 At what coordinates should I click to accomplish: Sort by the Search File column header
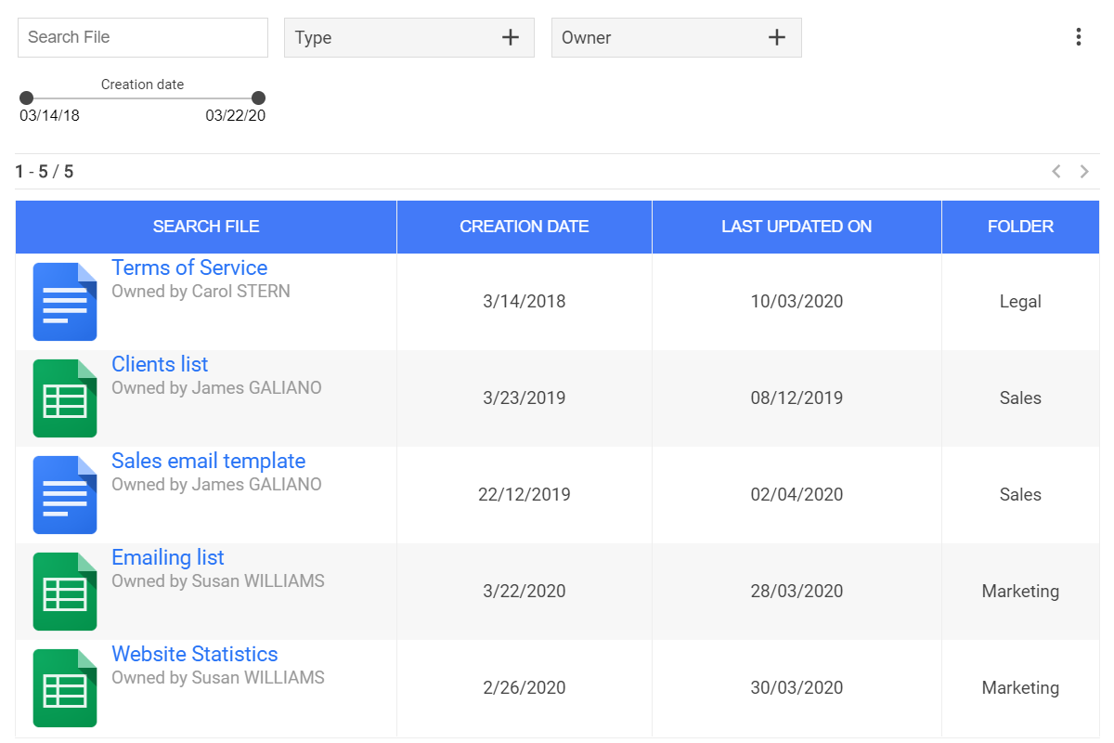coord(206,227)
